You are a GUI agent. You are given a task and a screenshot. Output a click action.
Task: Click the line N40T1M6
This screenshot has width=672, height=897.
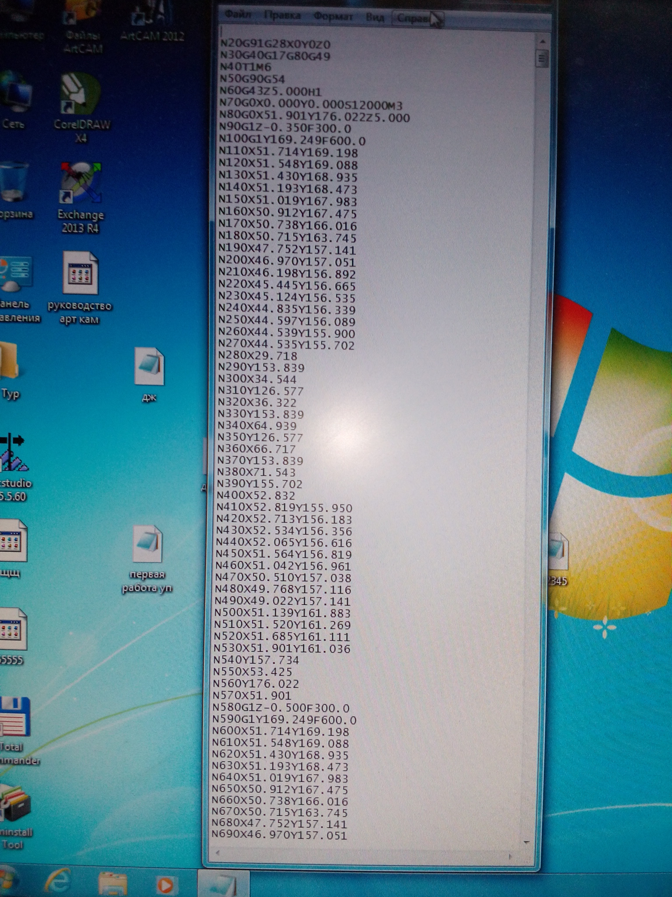[245, 67]
